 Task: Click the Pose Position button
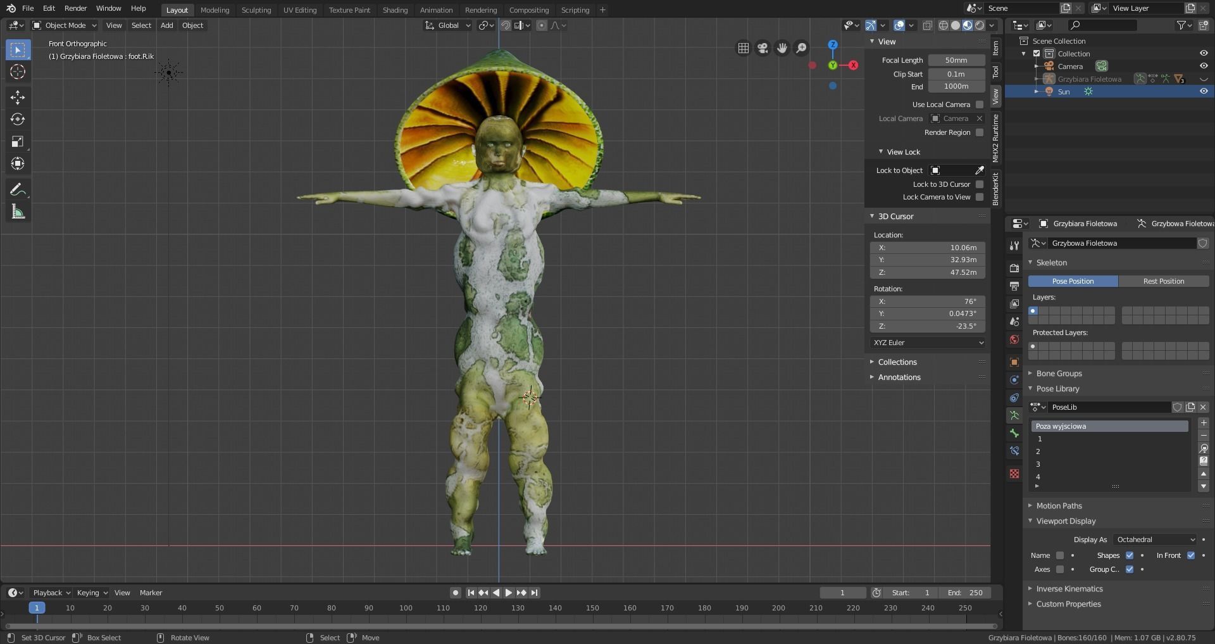1073,281
